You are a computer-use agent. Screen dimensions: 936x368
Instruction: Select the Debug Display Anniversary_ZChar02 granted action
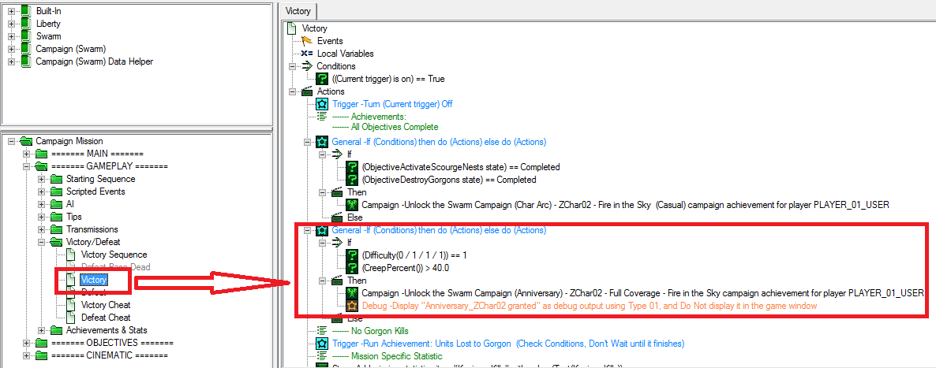click(x=590, y=306)
